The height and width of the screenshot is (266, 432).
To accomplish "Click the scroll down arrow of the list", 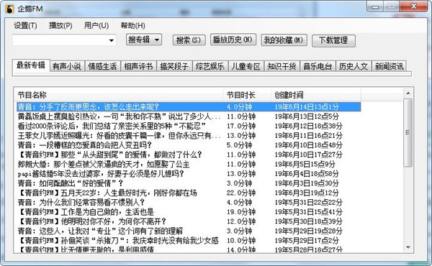I will [408, 247].
